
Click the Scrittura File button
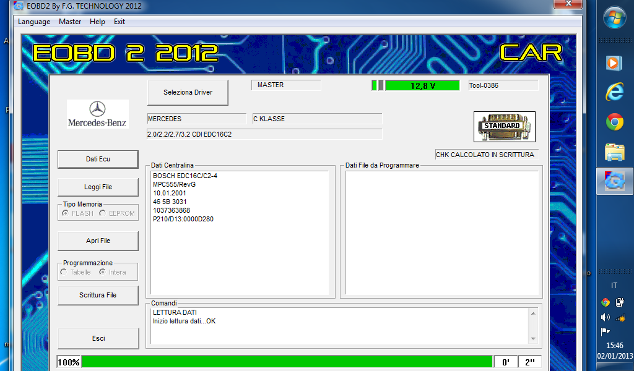(x=98, y=295)
